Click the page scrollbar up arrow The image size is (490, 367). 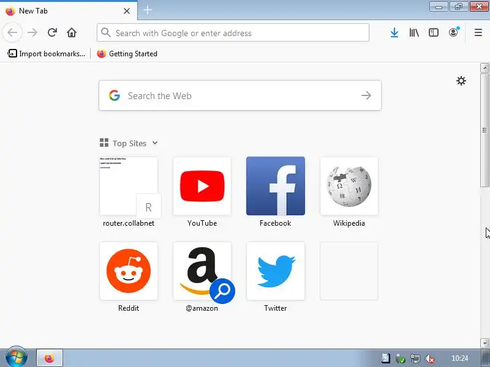[x=484, y=68]
